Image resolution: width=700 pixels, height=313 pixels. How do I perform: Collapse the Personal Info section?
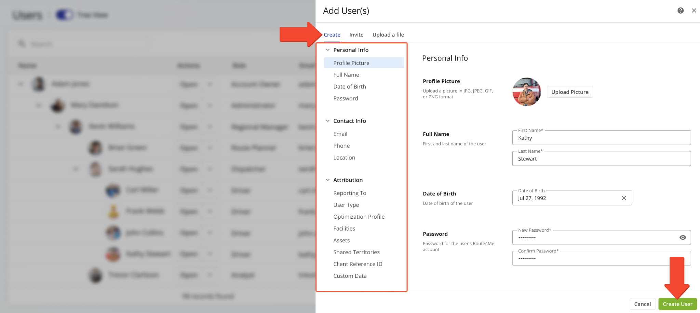[x=328, y=50]
